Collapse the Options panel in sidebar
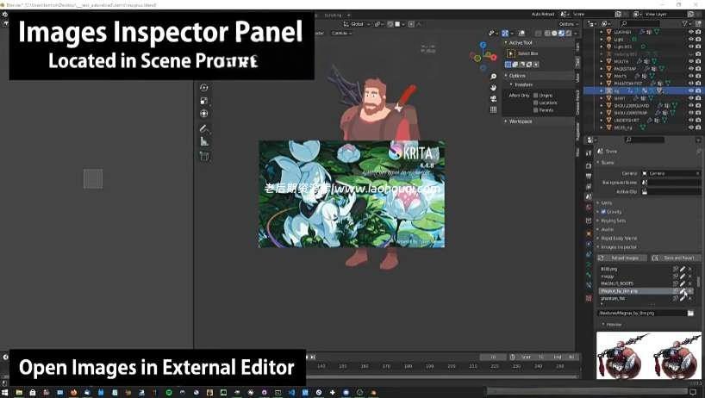The image size is (705, 398). tap(506, 76)
